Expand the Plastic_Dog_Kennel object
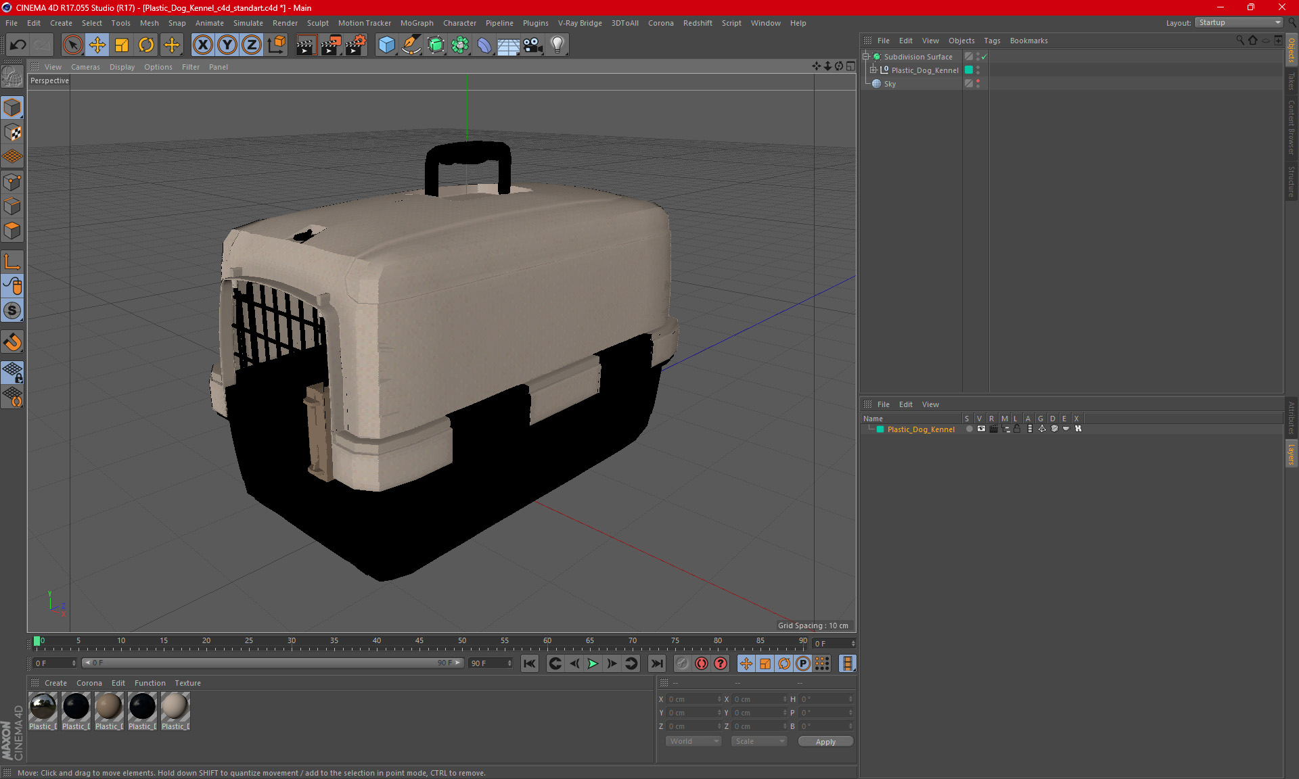 click(873, 70)
